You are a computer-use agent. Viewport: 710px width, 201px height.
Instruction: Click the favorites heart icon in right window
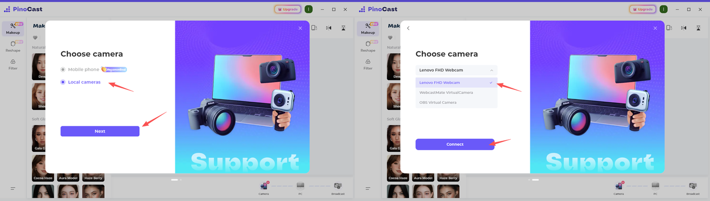390,38
